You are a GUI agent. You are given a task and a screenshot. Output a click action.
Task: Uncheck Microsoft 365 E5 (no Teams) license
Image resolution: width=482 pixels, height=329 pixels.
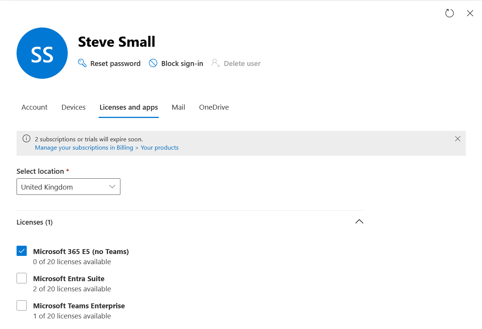(22, 251)
